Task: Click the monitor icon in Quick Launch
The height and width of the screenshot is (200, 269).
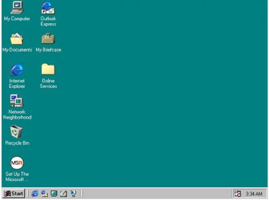Action: [x=54, y=194]
